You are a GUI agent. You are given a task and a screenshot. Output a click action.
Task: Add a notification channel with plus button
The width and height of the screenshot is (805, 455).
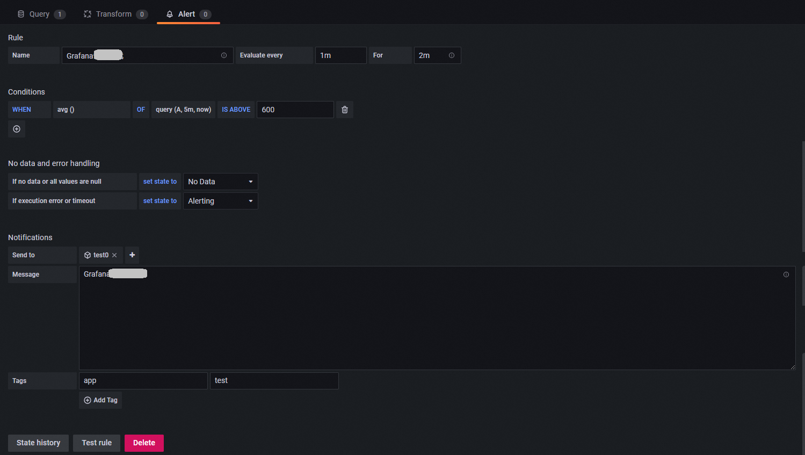(132, 255)
